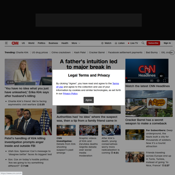Image resolution: width=175 pixels, height=175 pixels.
Task: Open Cracker Barrel secret weapon story
Action: (x=146, y=122)
